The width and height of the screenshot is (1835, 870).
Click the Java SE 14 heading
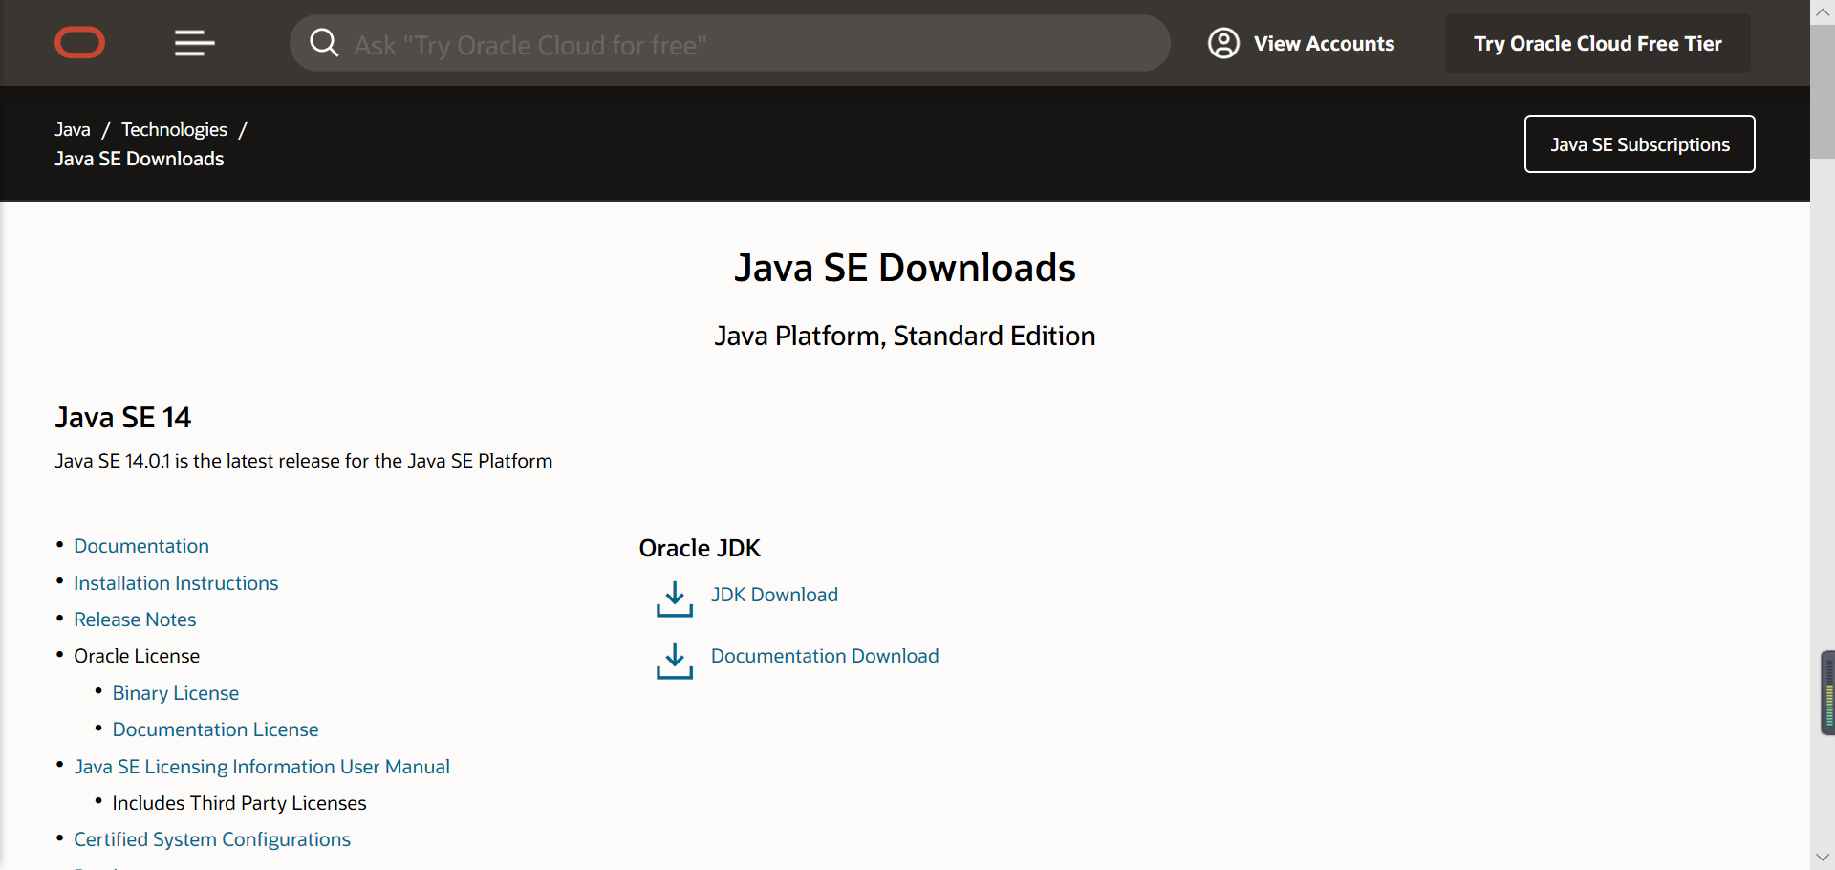123,418
